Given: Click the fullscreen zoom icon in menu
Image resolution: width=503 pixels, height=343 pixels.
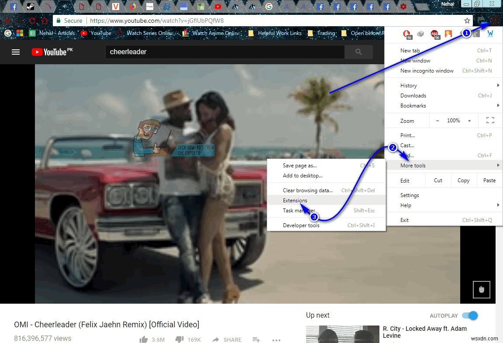Looking at the screenshot, I should click(490, 120).
